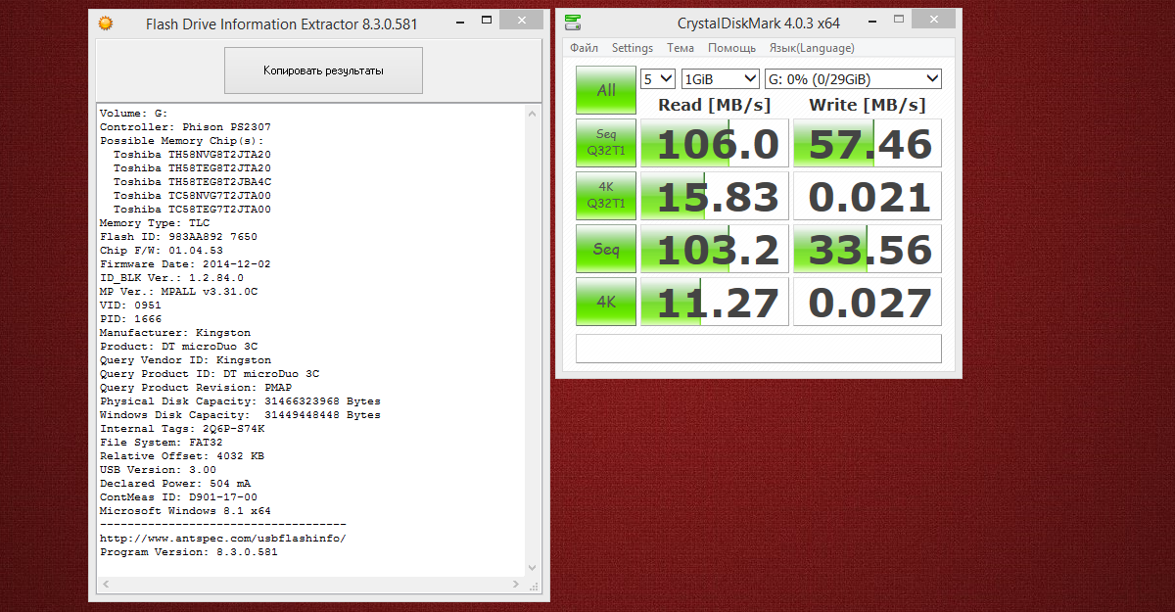This screenshot has width=1175, height=612.
Task: Click the Seq Q32T1 write value 57.46
Action: coord(868,144)
